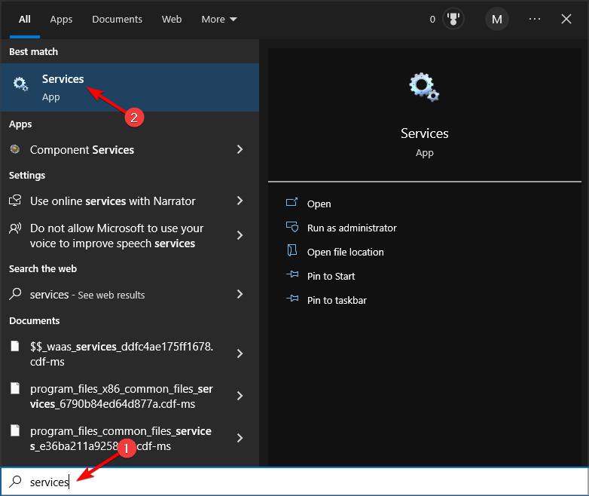Expand Use online services with Narrator chevron
This screenshot has height=496, width=589.
pyautogui.click(x=240, y=201)
